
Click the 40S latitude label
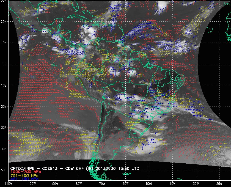tap(4, 149)
